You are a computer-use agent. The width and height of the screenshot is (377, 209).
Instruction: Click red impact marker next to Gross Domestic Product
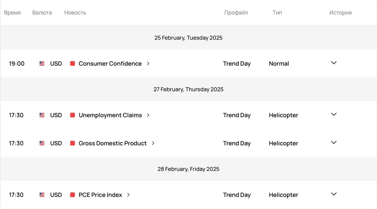72,143
